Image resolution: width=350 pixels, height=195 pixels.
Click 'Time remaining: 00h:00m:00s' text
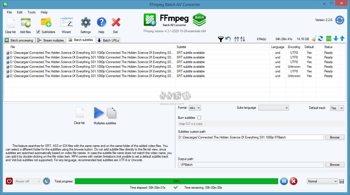click(203, 188)
